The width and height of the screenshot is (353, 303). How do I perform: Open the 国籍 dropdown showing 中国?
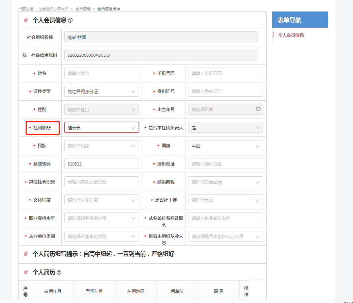pyautogui.click(x=225, y=146)
